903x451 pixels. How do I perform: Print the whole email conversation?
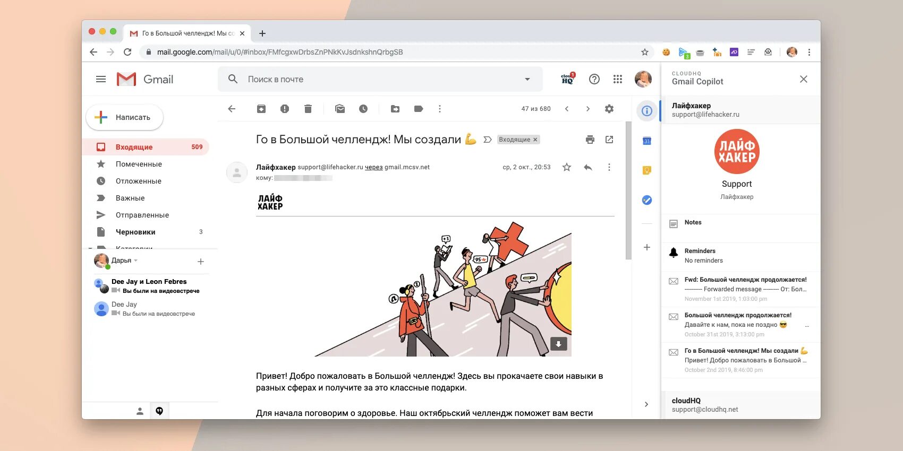pyautogui.click(x=590, y=140)
